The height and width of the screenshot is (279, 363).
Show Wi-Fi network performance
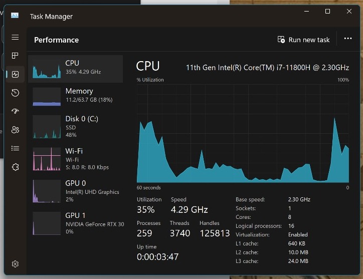[76, 158]
